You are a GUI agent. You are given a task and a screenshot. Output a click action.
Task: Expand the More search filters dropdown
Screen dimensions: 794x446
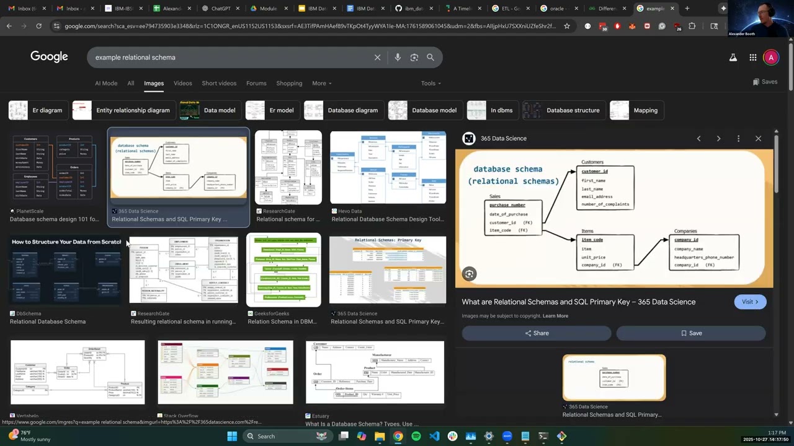(x=322, y=83)
